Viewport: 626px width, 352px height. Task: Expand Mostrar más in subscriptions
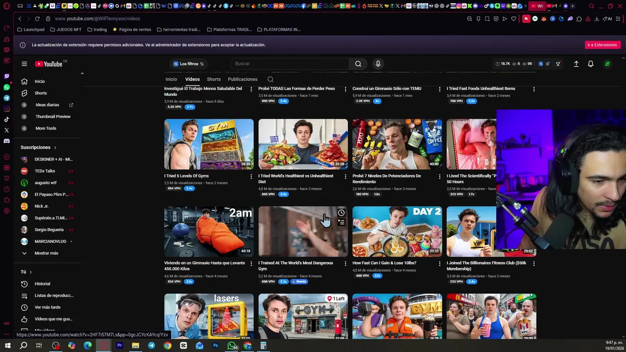click(x=47, y=253)
